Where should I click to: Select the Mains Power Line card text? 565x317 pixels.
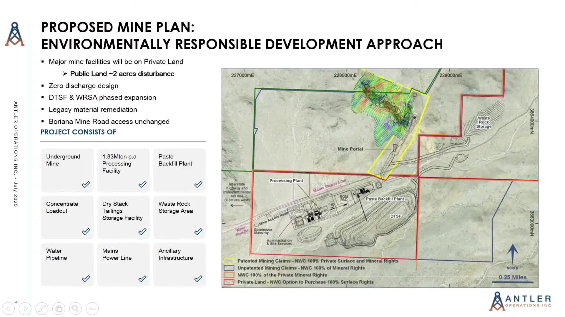click(x=117, y=254)
